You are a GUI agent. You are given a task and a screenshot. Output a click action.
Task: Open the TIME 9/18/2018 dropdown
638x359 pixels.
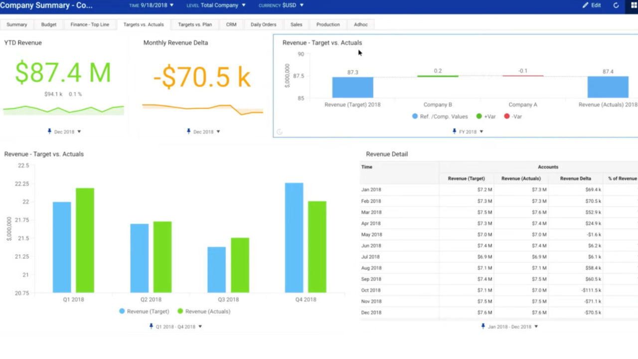tap(152, 5)
